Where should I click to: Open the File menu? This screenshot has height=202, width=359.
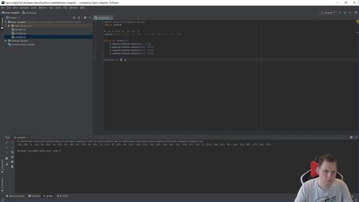[x=3, y=8]
